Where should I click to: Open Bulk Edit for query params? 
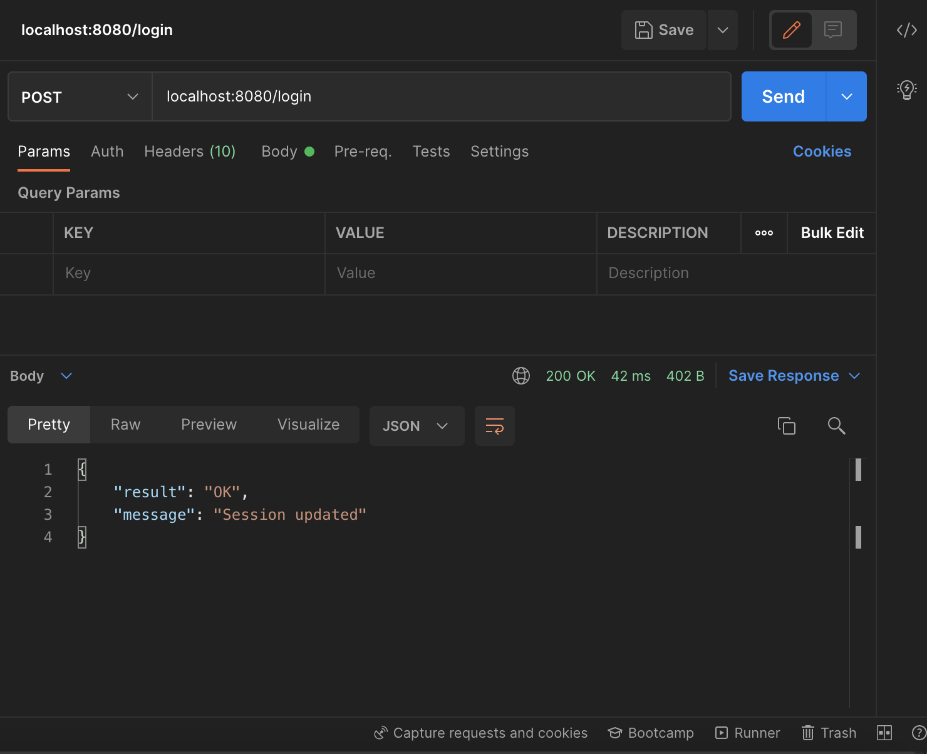tap(832, 232)
